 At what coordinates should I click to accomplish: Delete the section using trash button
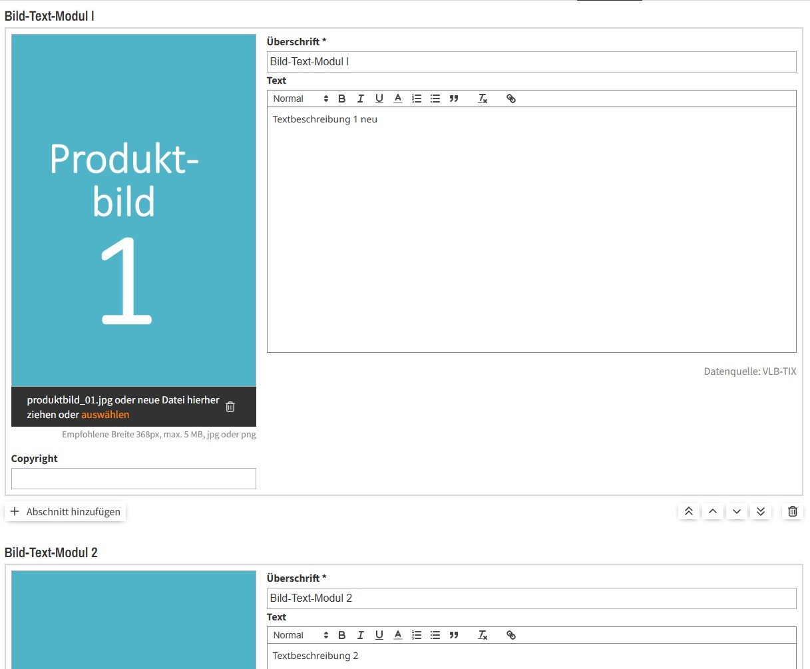[x=792, y=511]
